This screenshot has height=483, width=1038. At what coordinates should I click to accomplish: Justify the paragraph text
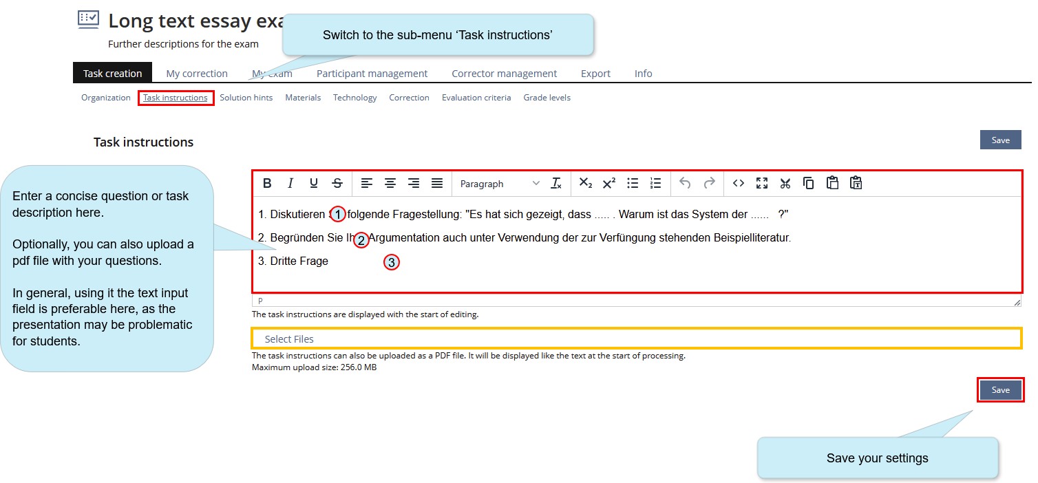point(437,183)
